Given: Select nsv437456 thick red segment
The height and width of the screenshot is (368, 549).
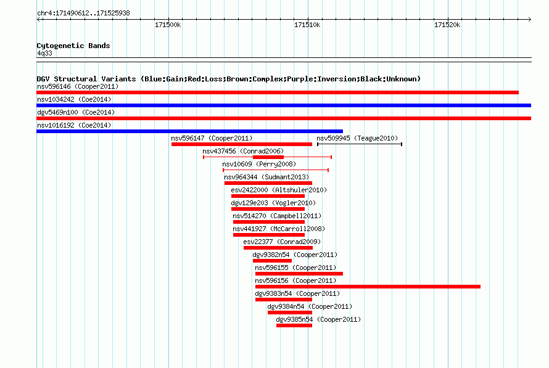Looking at the screenshot, I should click(x=268, y=157).
